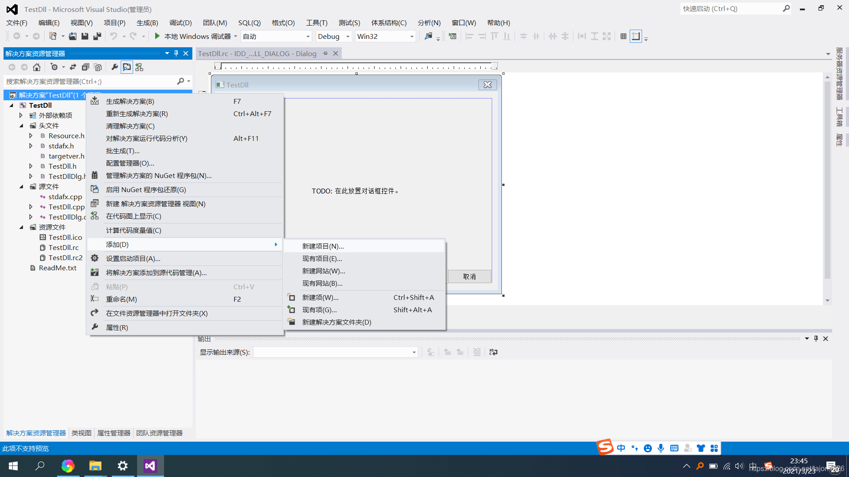
Task: Open File Explorer from the Windows taskbar
Action: pos(95,466)
